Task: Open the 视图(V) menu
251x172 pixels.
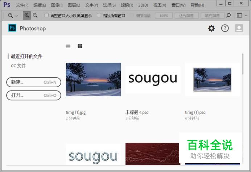Action: point(160,5)
